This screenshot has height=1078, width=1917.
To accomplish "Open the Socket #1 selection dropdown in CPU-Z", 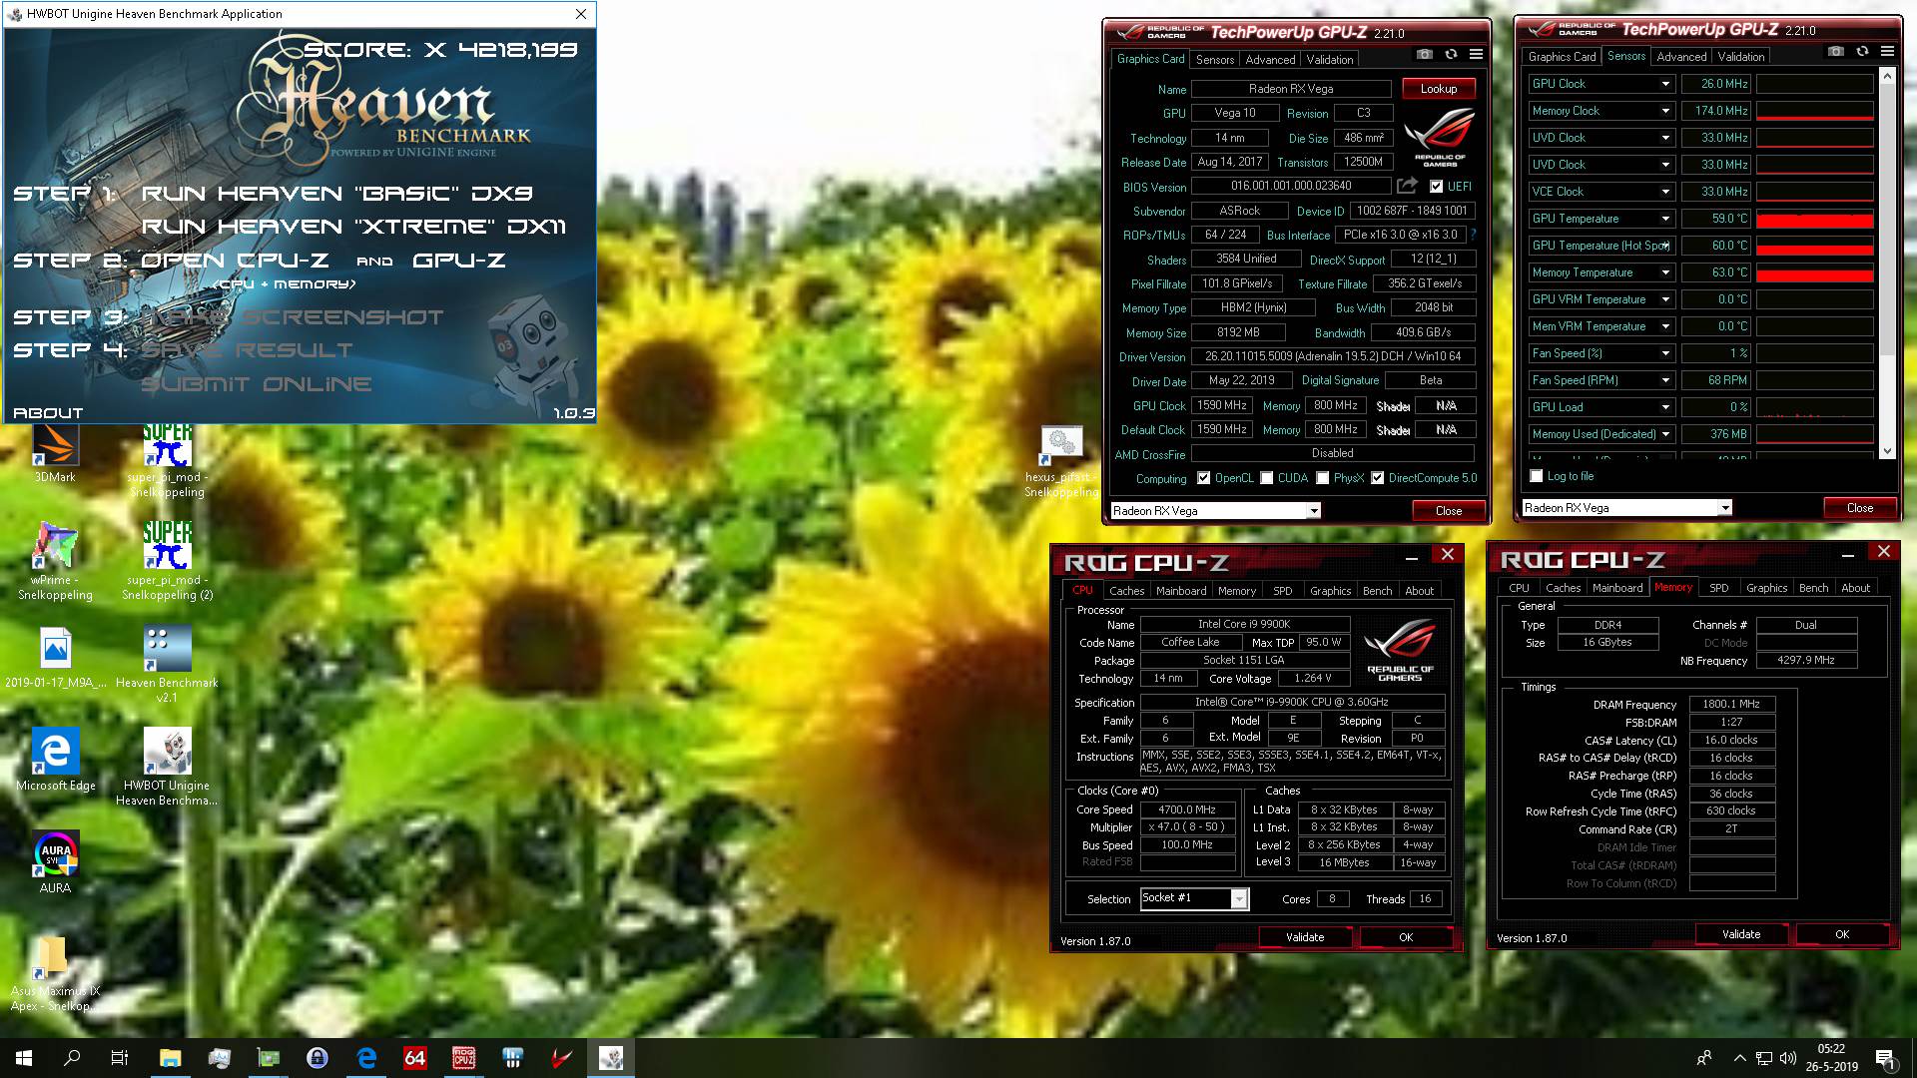I will 1239,898.
